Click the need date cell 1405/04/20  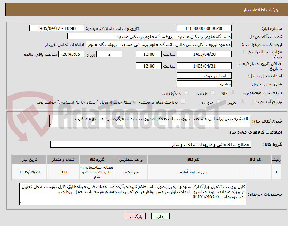(x=29, y=172)
